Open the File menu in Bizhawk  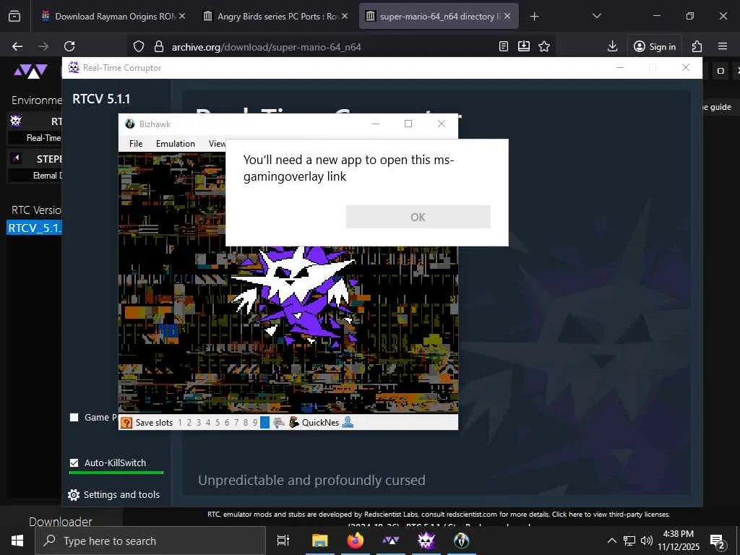pyautogui.click(x=136, y=144)
